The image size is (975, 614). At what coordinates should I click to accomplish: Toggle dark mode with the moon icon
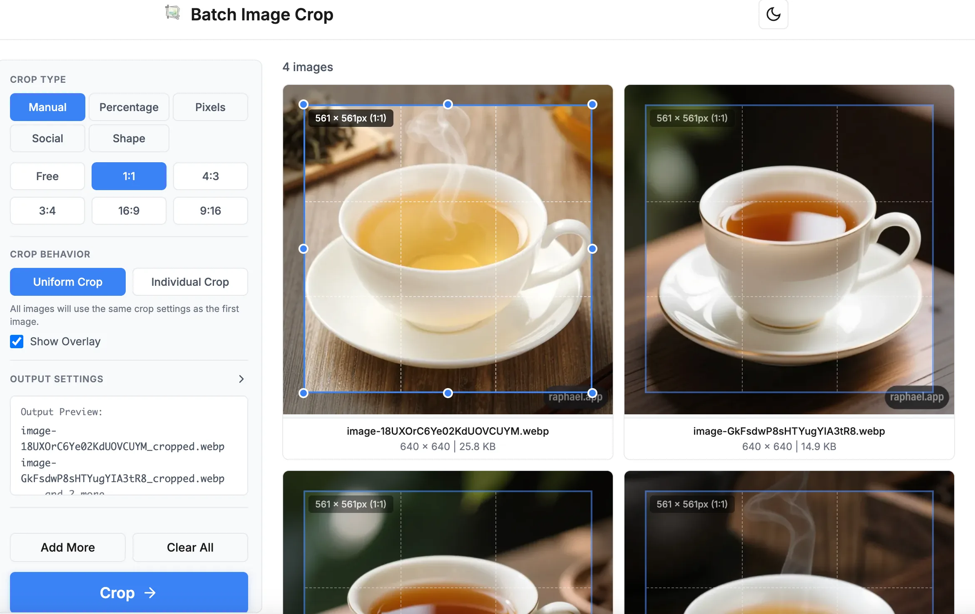tap(773, 15)
